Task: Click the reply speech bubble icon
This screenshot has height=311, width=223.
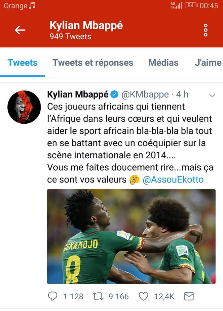Action: [x=53, y=296]
